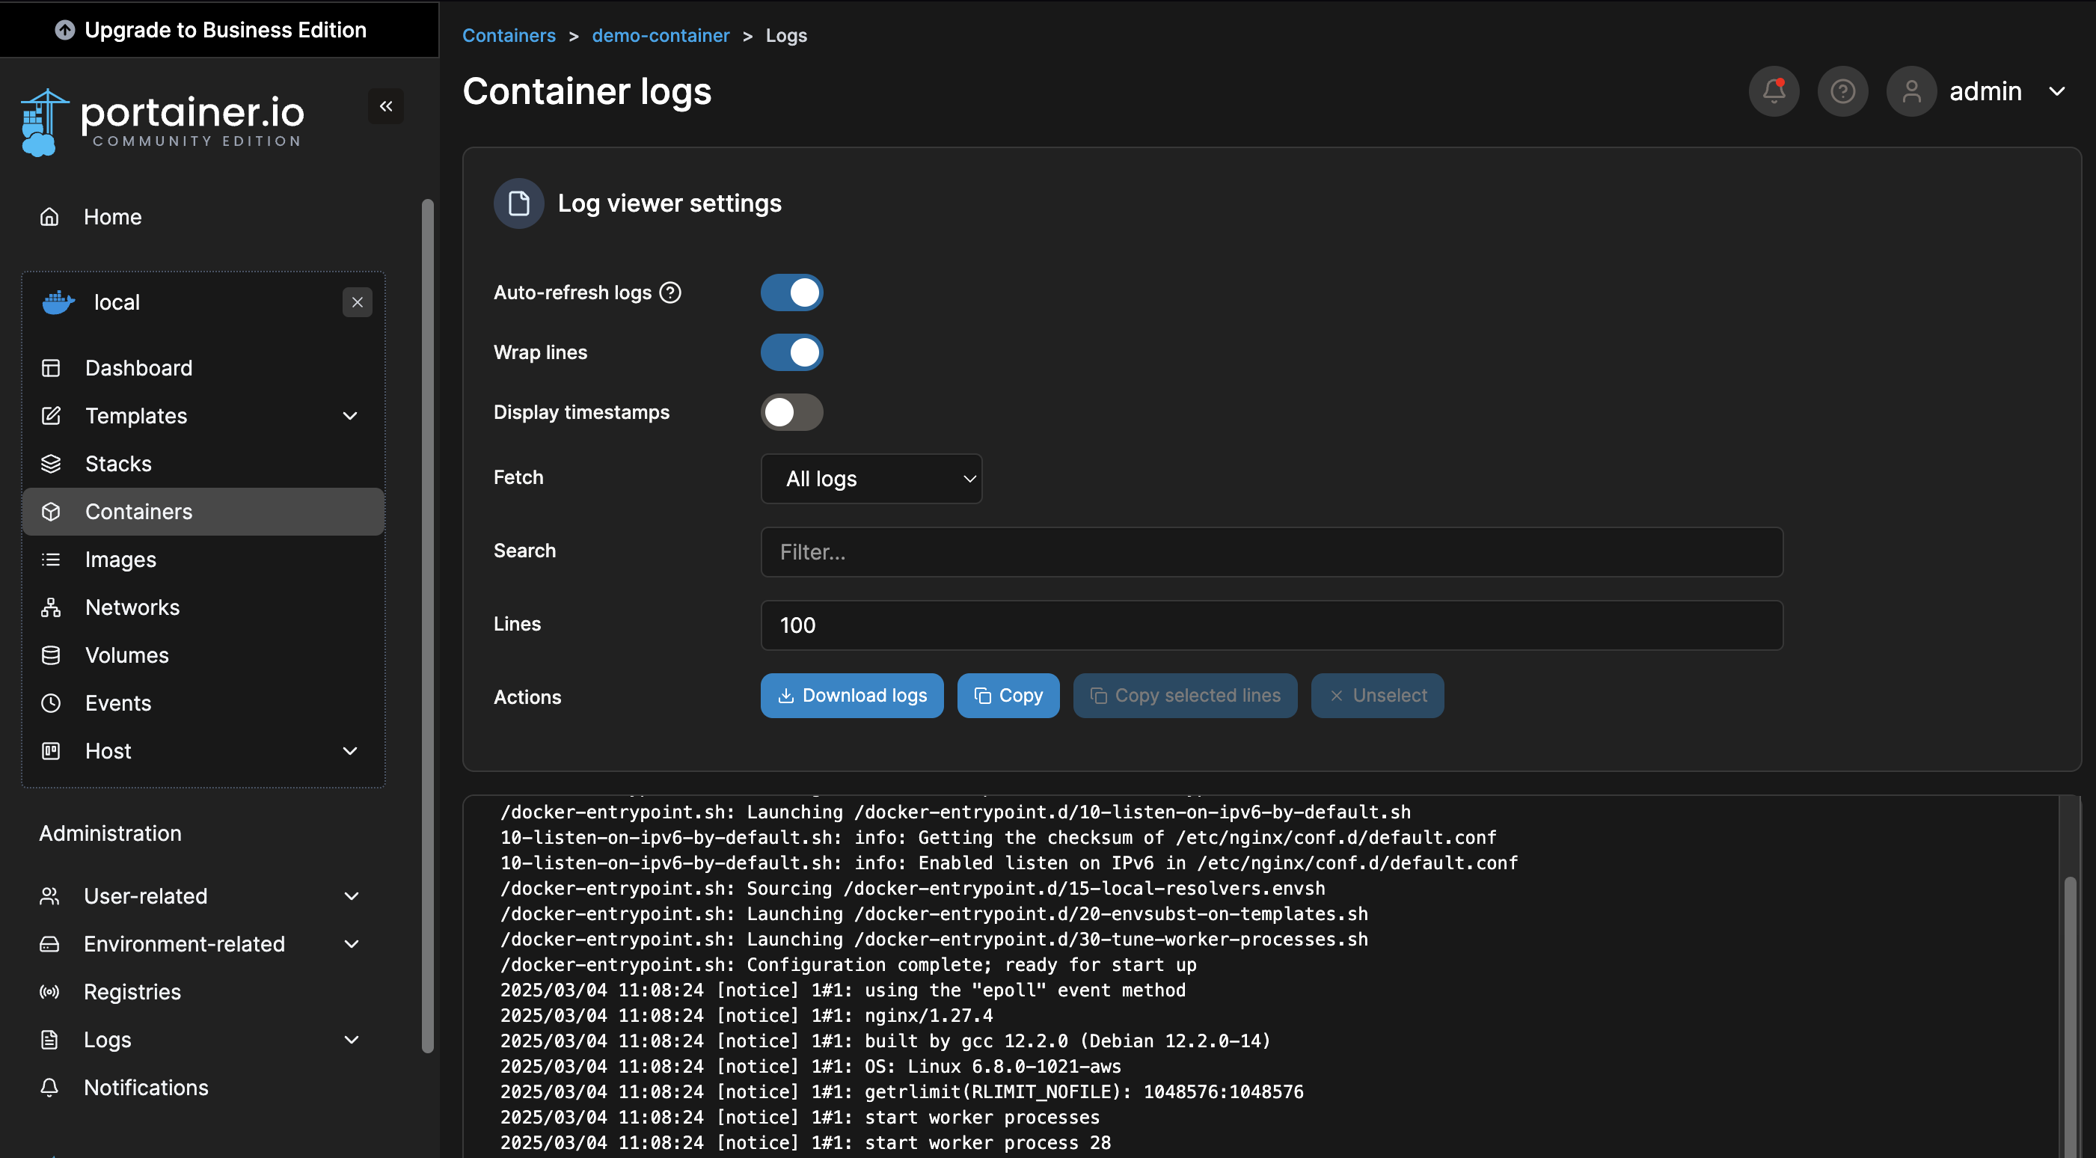Click the Portainer.io logo
2096x1158 pixels.
tap(163, 122)
